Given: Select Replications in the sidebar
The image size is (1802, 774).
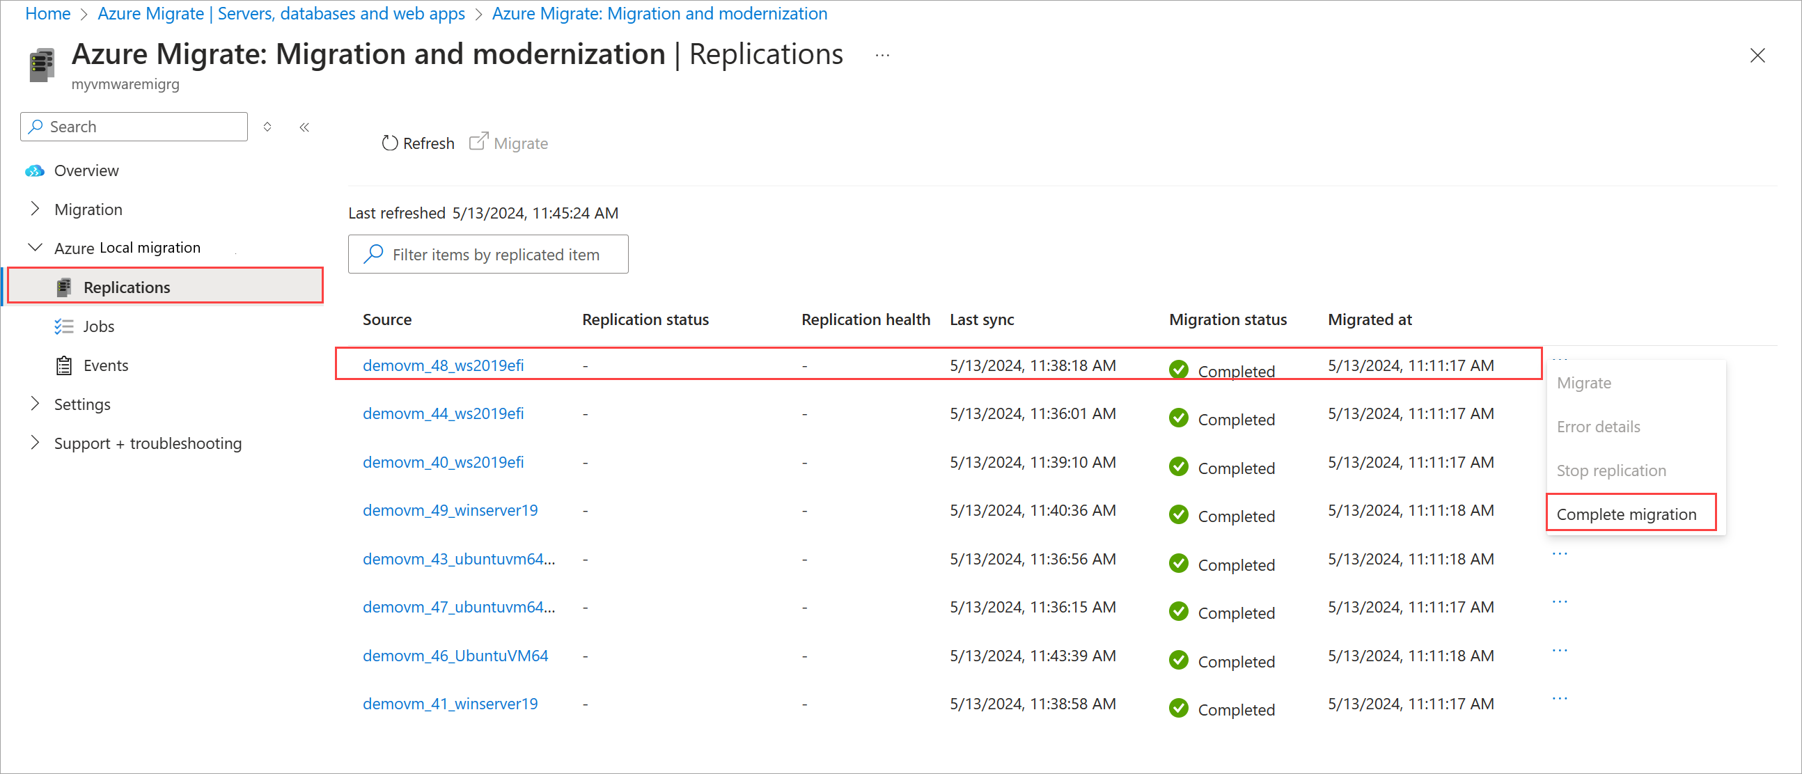Looking at the screenshot, I should coord(127,287).
